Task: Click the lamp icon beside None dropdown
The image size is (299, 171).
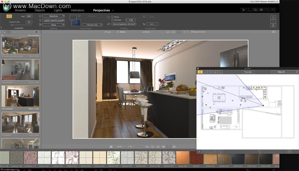Action: click(x=40, y=25)
